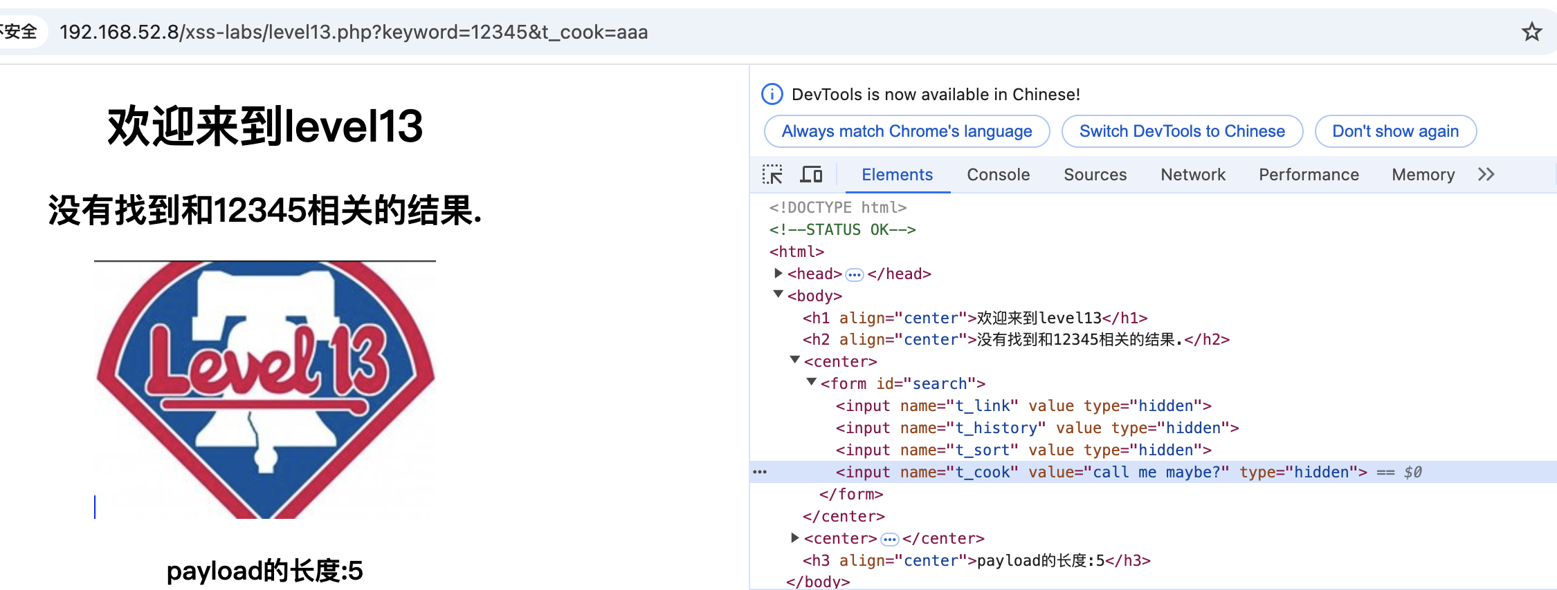
Task: Expand the collapsed center ellipsis badge
Action: pos(890,540)
